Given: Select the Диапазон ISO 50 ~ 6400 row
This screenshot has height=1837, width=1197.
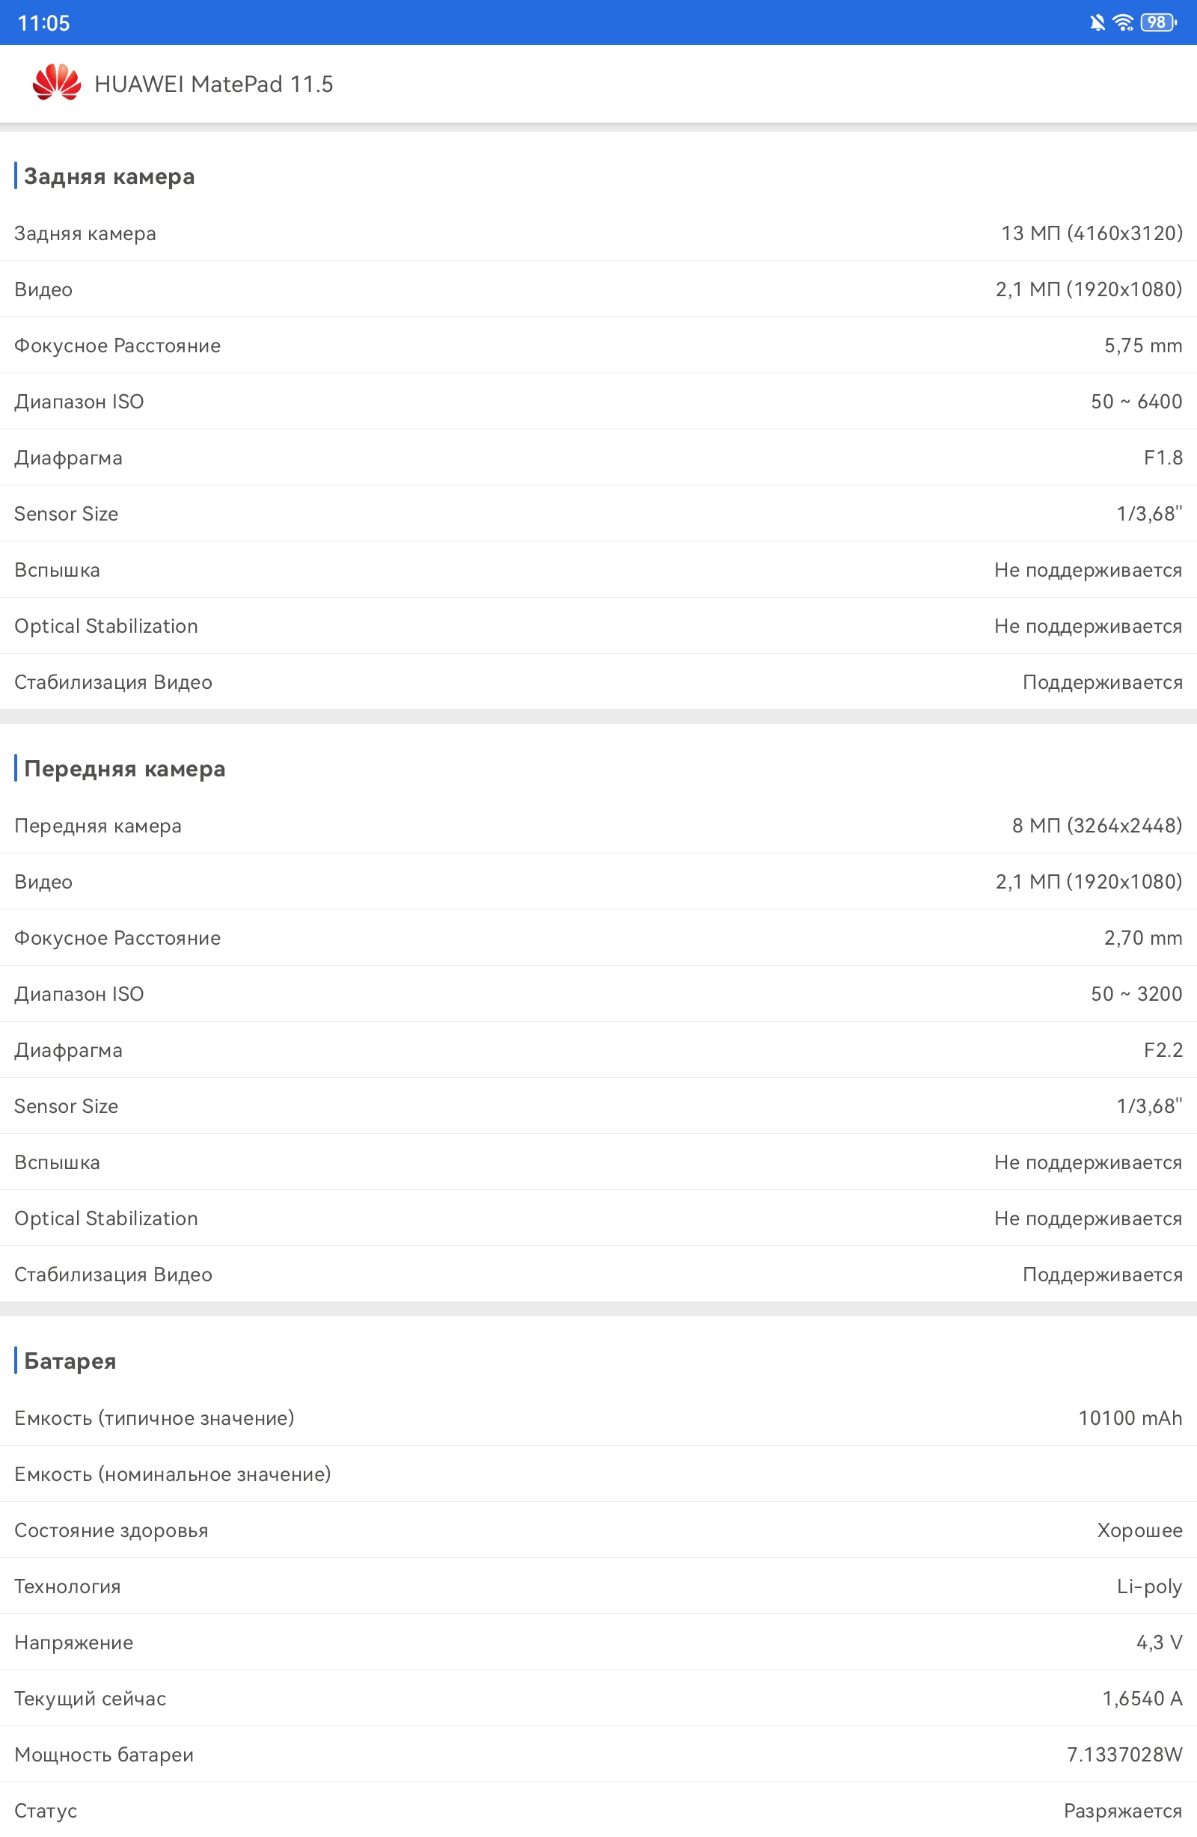Looking at the screenshot, I should click(x=598, y=402).
